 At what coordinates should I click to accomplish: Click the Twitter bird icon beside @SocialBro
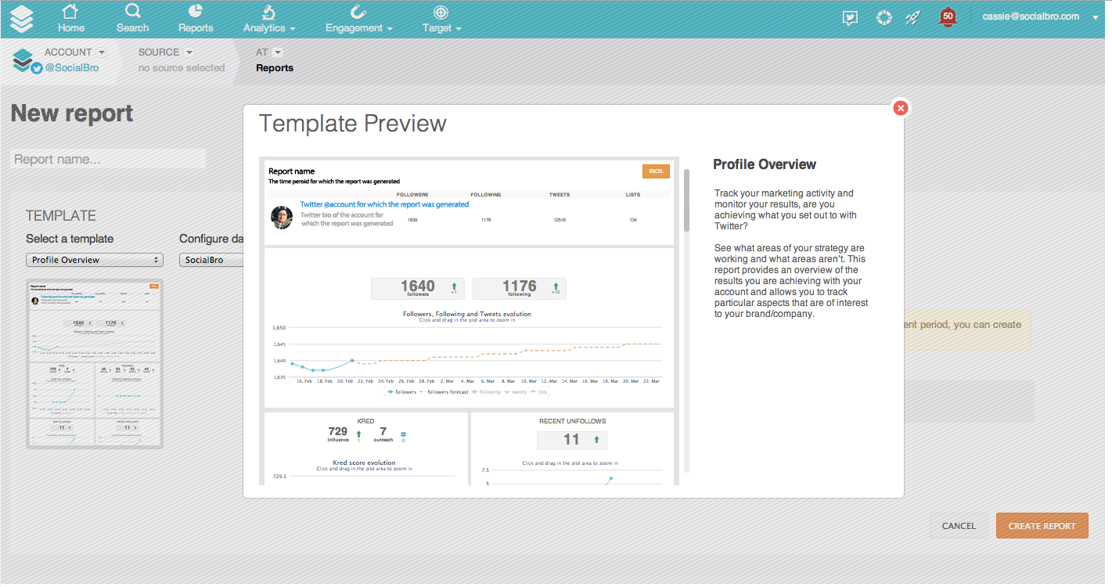point(37,69)
